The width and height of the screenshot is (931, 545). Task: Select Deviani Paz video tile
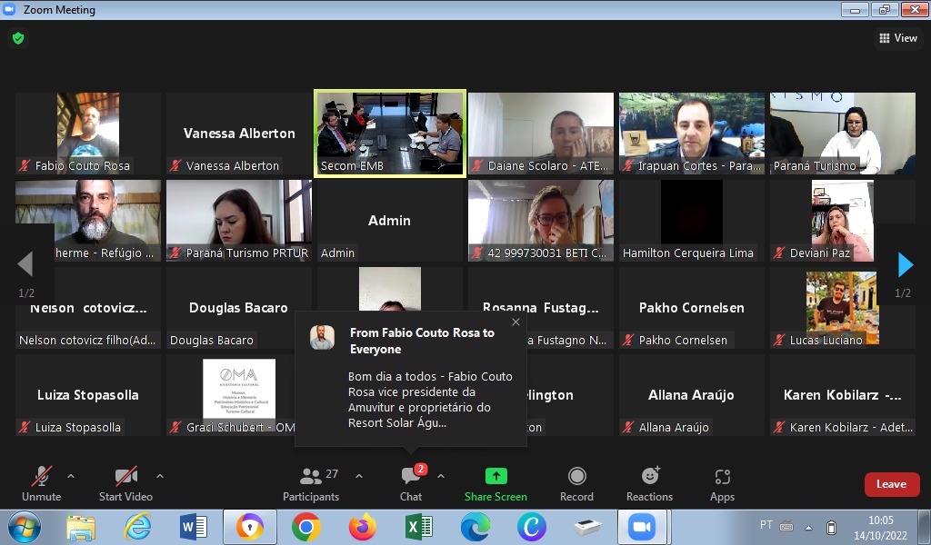pyautogui.click(x=843, y=221)
